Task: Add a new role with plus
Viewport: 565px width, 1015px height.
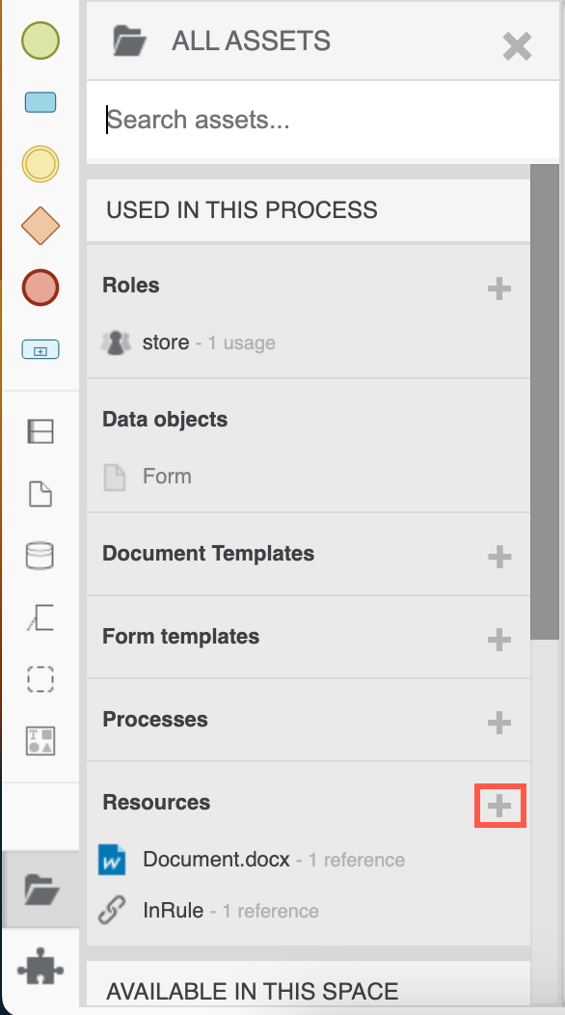Action: tap(499, 288)
